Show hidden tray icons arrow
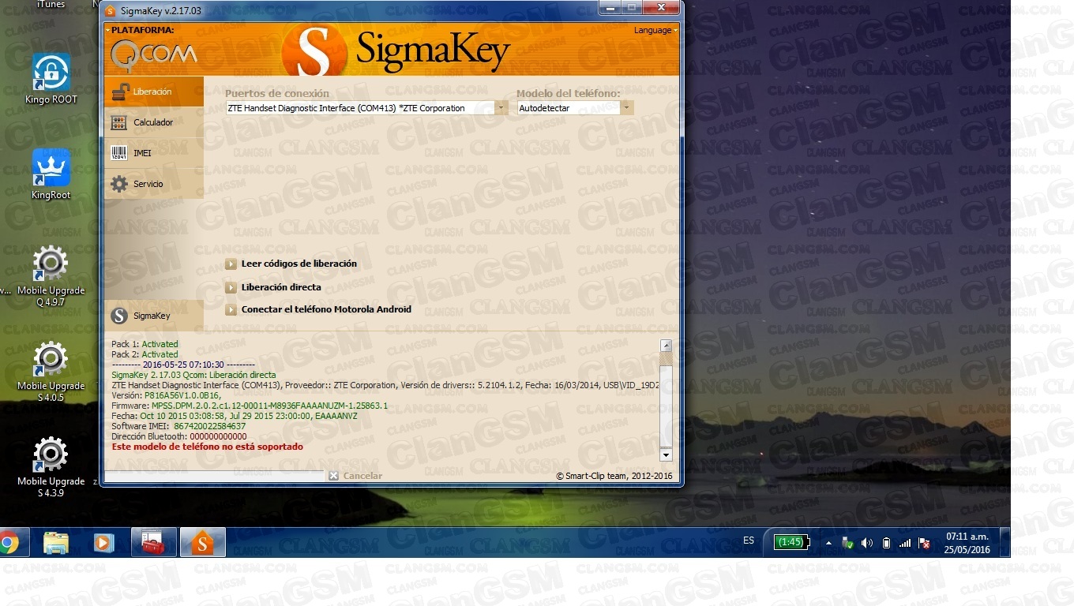 pyautogui.click(x=828, y=543)
